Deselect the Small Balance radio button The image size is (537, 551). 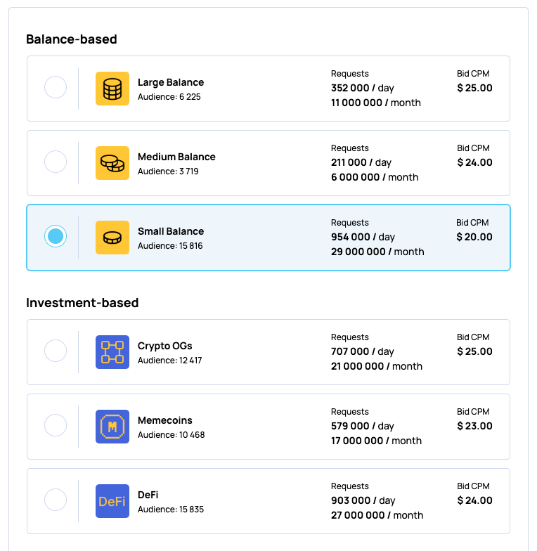click(56, 237)
